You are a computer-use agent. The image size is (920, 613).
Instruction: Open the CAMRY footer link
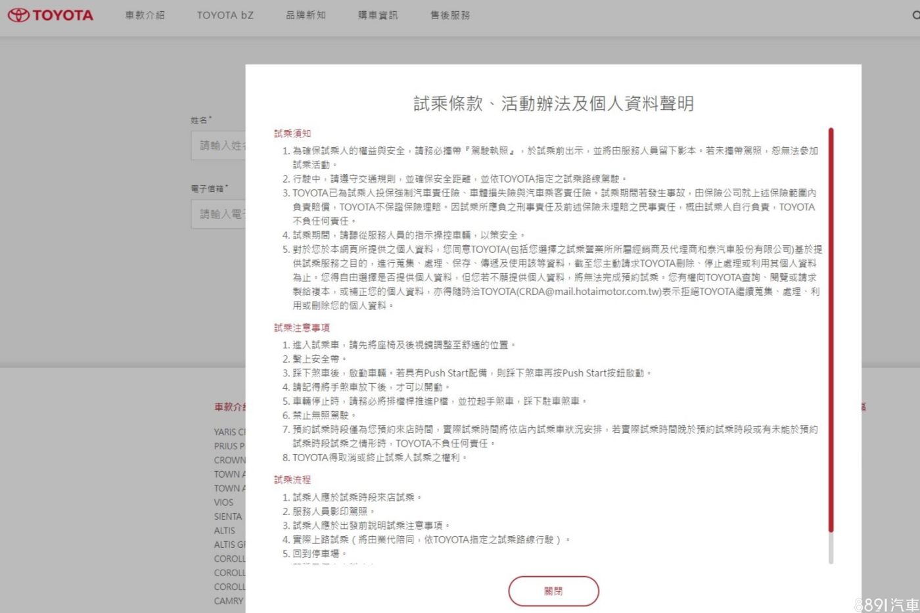[x=229, y=601]
